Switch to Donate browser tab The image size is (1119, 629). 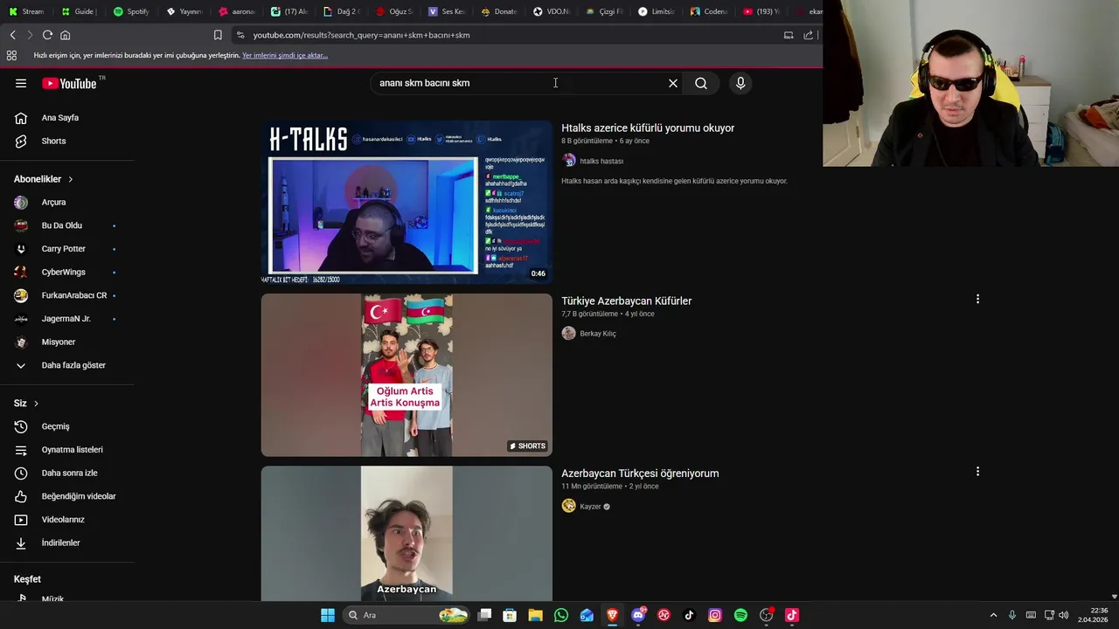[498, 11]
